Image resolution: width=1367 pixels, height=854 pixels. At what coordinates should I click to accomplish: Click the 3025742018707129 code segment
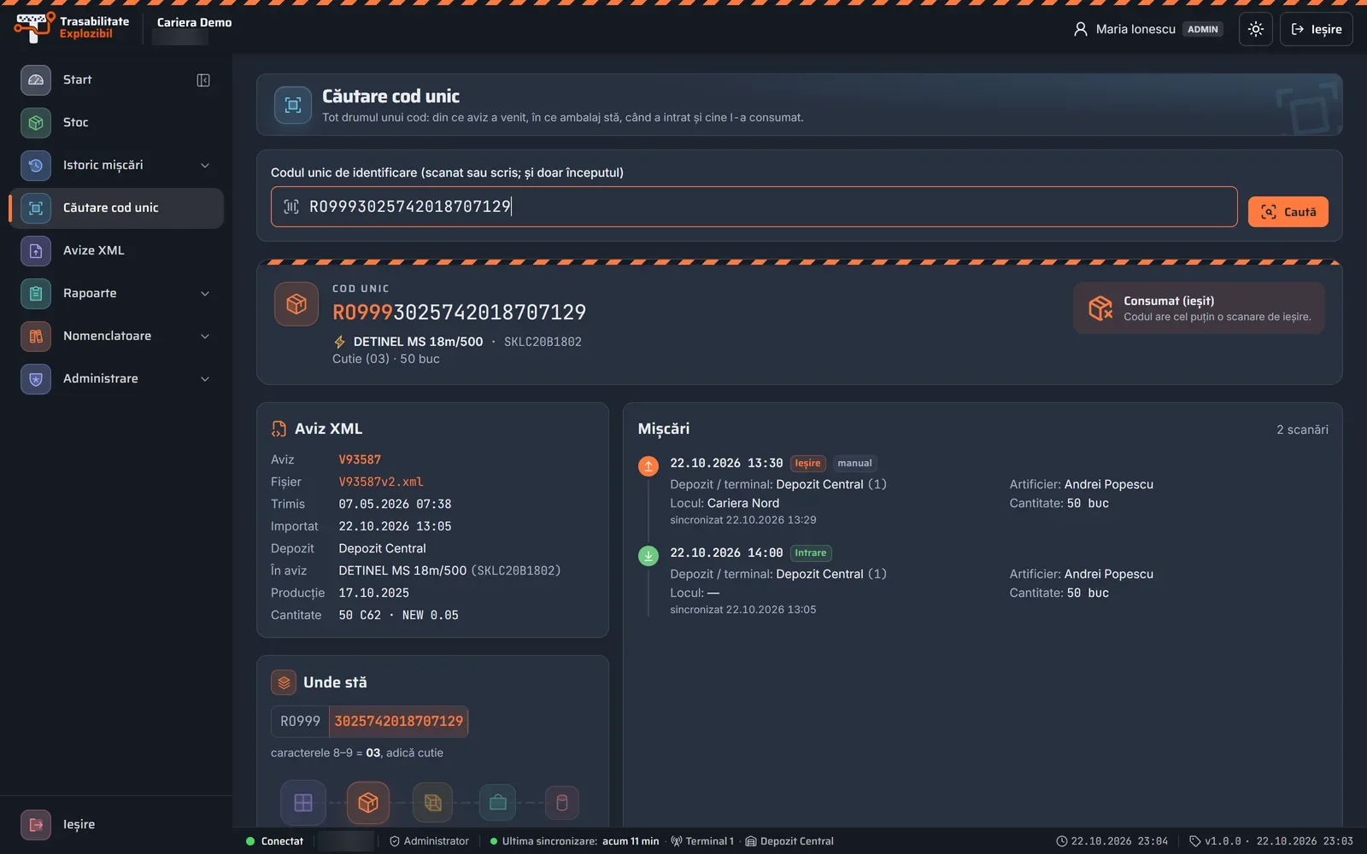(398, 722)
